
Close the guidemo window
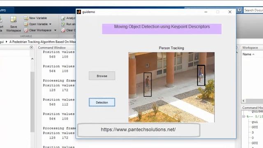[230, 12]
